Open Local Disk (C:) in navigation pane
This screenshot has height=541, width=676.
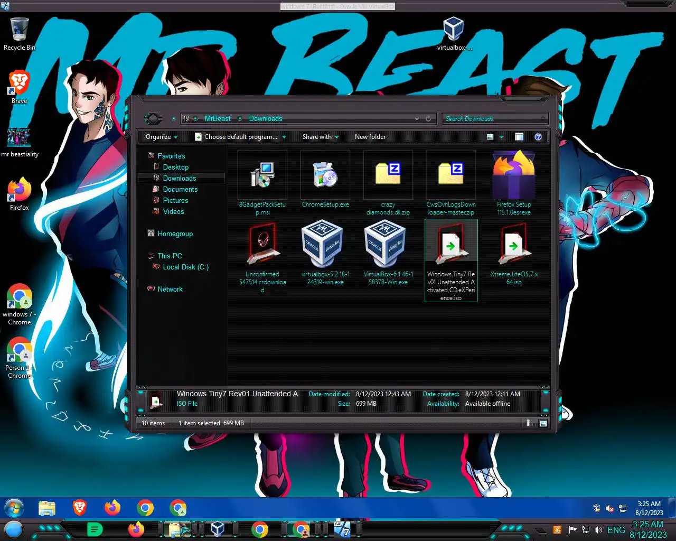185,267
